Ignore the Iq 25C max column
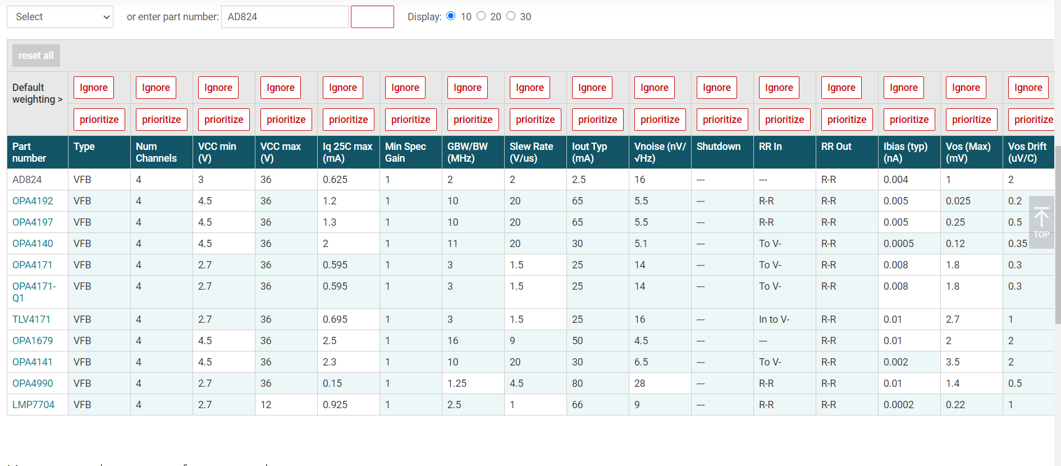The width and height of the screenshot is (1061, 466). (x=343, y=88)
